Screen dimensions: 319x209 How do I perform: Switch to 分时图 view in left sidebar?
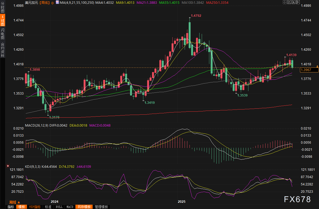[x=2, y=7]
